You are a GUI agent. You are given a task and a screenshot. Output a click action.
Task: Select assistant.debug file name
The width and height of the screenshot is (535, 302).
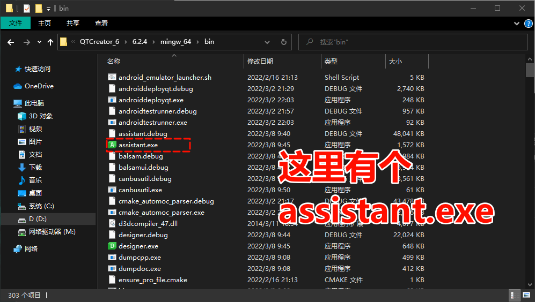click(x=143, y=133)
